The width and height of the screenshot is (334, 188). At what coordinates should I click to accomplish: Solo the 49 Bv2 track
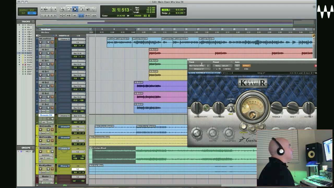48,86
